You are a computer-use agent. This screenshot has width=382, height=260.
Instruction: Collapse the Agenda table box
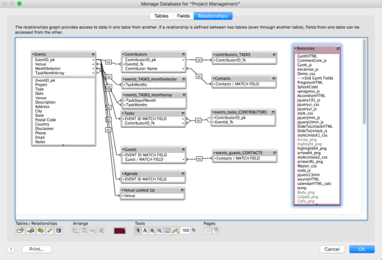[x=183, y=174]
